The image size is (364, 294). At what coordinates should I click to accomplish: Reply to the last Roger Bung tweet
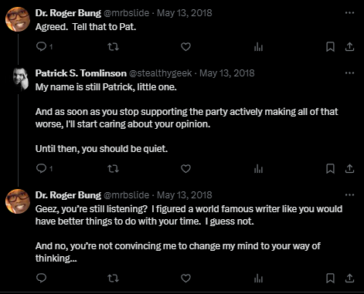coord(42,278)
